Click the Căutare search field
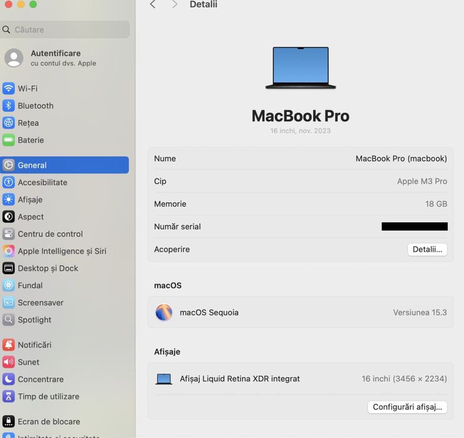464x438 pixels. pyautogui.click(x=64, y=29)
